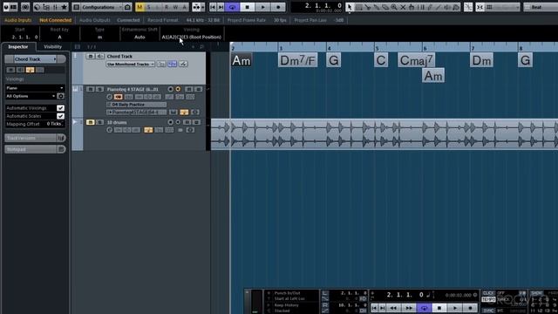Select the Mute X tool

coord(403,7)
